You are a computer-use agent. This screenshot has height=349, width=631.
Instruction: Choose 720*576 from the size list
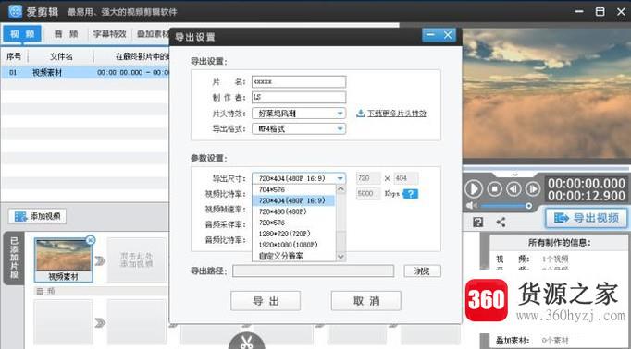(x=293, y=223)
